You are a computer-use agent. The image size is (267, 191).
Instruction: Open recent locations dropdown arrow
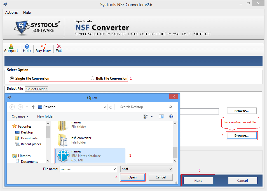[27, 107]
